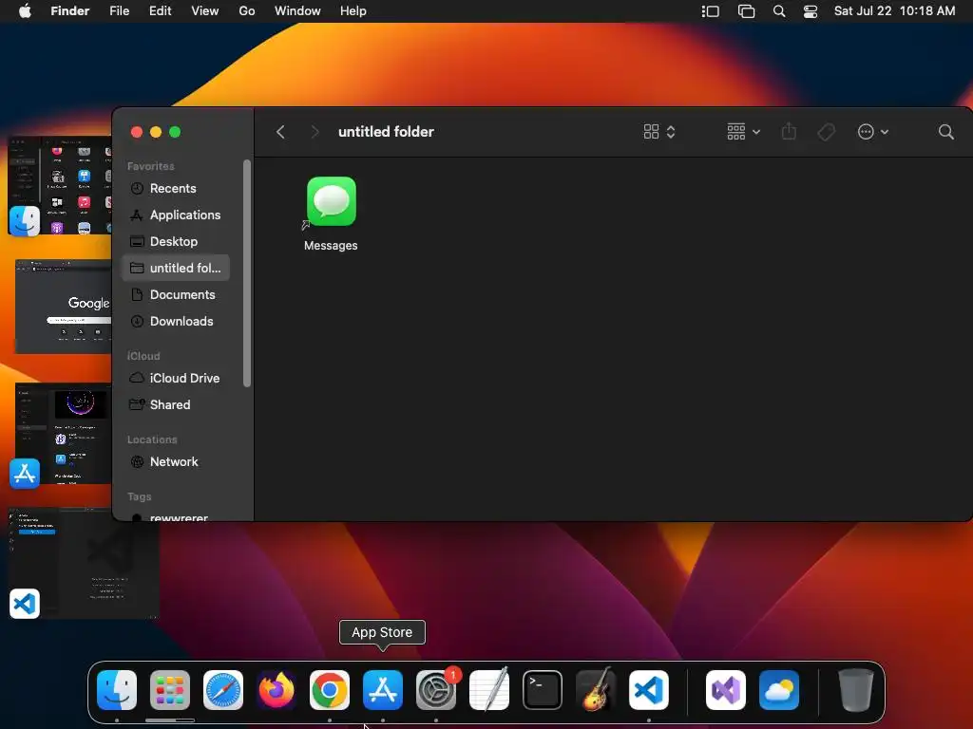Screen dimensions: 973x729
Task: Open Control Center in menu bar
Action: [811, 11]
